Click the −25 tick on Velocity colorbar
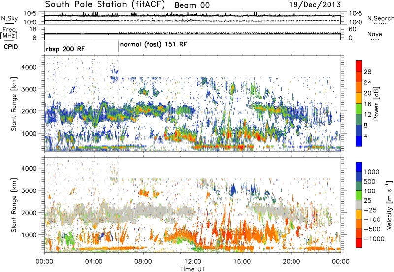Screen dimensions: 394x272 point(370,210)
